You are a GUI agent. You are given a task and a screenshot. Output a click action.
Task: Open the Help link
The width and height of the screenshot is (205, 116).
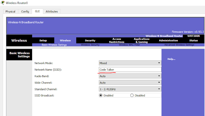[x=171, y=59]
